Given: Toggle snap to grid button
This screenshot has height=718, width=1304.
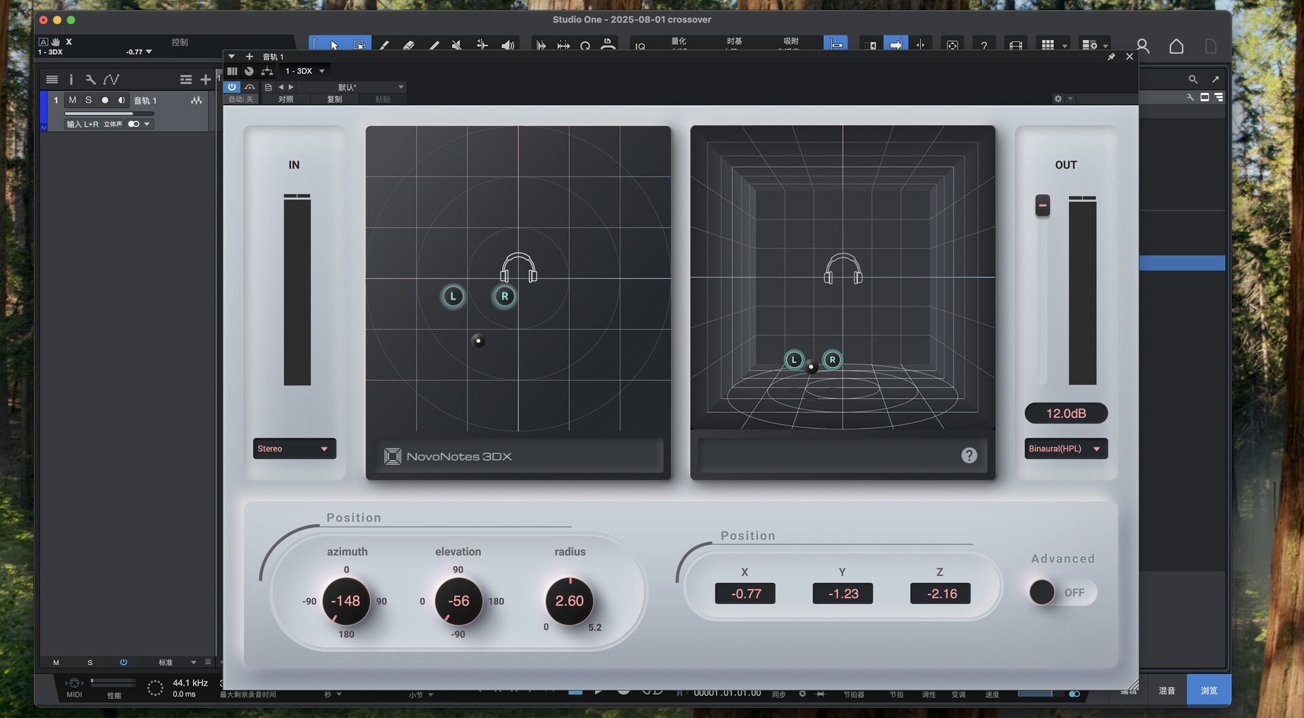Looking at the screenshot, I should coord(836,45).
